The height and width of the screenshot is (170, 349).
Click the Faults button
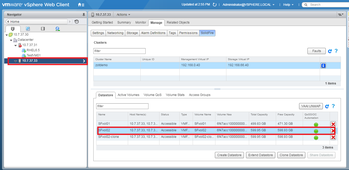(317, 51)
